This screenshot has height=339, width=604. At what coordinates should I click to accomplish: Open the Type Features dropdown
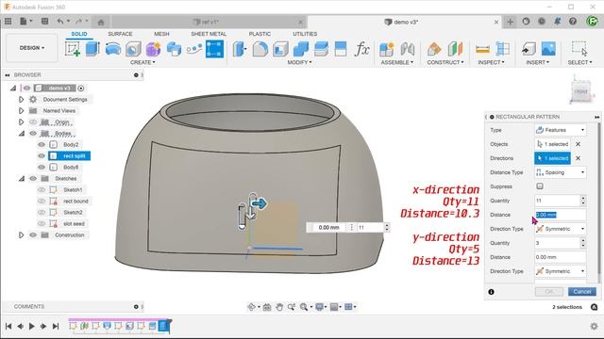561,130
